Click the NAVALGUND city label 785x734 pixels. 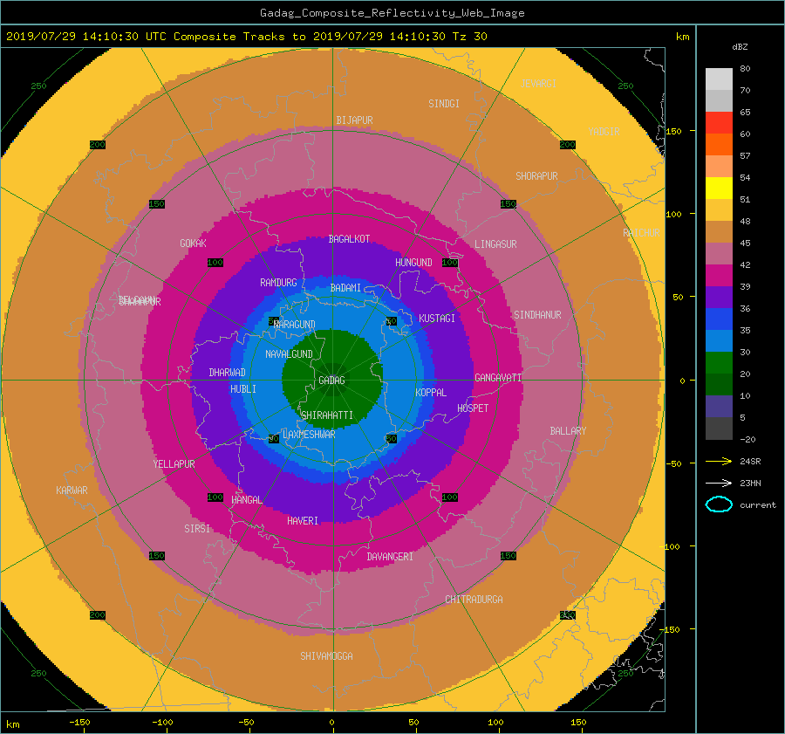289,354
